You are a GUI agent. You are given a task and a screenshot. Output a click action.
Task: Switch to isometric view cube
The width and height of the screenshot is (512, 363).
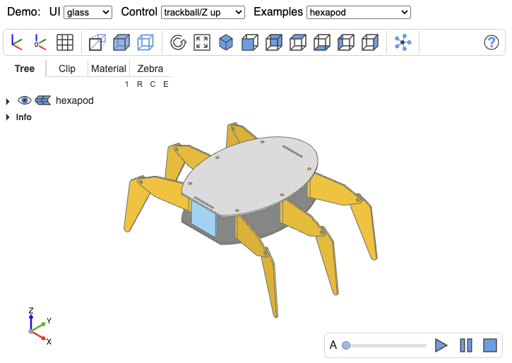tap(226, 42)
